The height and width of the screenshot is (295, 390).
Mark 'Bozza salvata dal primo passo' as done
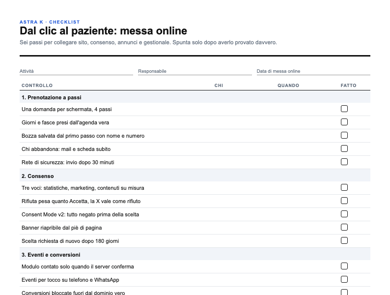pyautogui.click(x=344, y=135)
